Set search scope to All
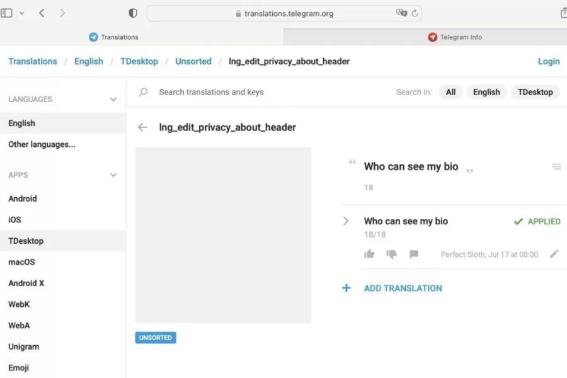Image resolution: width=567 pixels, height=378 pixels. (450, 92)
